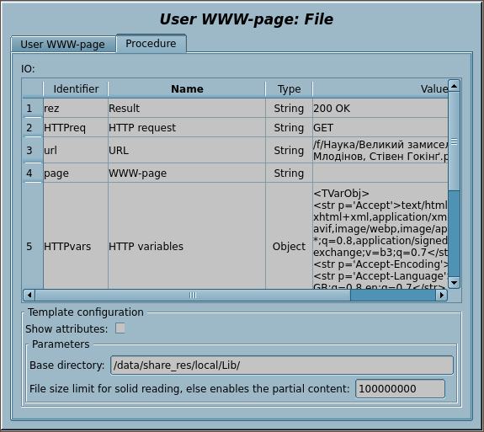This screenshot has height=432, width=484.
Task: Click the Value column header
Action: (x=380, y=89)
